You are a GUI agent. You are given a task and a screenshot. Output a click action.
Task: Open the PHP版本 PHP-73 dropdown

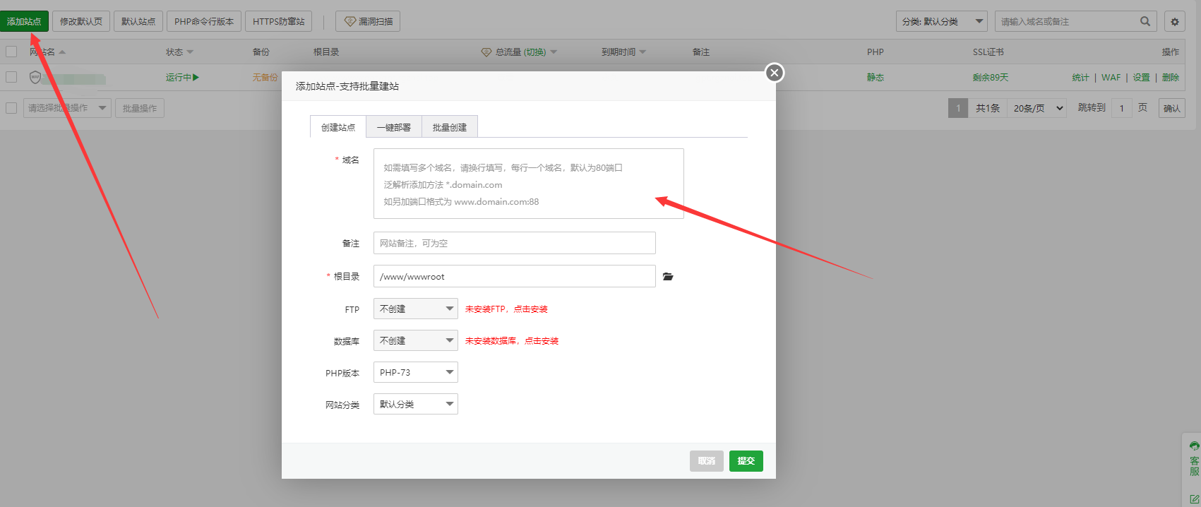(416, 372)
